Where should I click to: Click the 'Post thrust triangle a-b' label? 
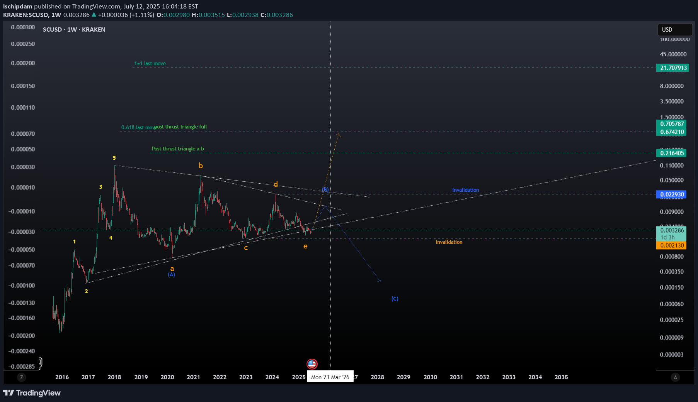tap(178, 149)
